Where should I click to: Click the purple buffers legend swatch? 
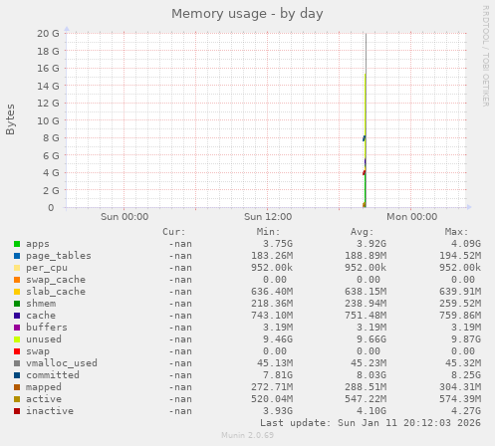tap(17, 328)
